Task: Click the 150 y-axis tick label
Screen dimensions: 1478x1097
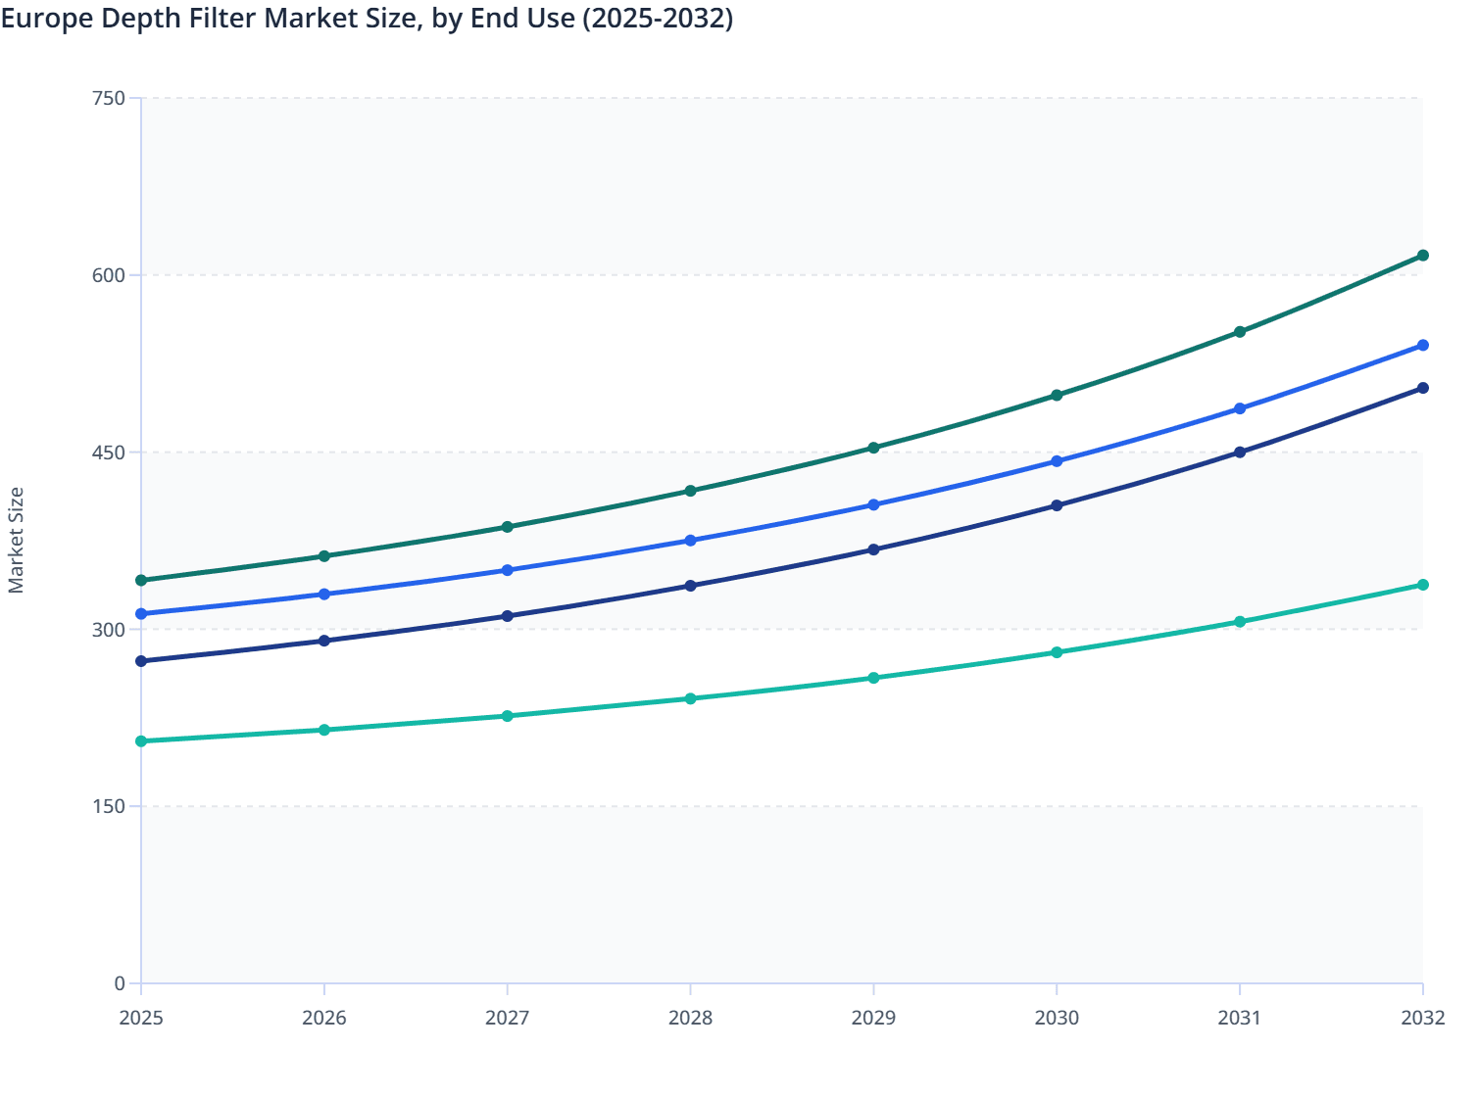Action: point(108,806)
